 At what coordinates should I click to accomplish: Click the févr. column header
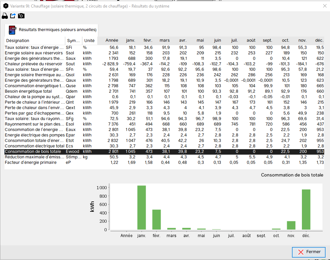pos(148,40)
